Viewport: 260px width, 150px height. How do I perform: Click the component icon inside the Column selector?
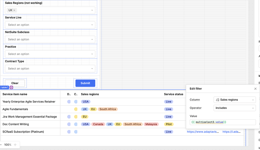pos(219,100)
